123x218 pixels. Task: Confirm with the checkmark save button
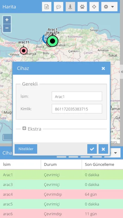tap(92, 149)
